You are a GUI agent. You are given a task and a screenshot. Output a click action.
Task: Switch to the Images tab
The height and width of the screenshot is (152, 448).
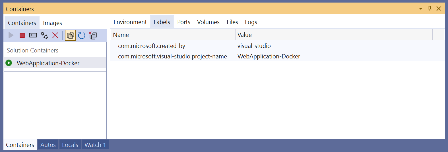pyautogui.click(x=52, y=23)
